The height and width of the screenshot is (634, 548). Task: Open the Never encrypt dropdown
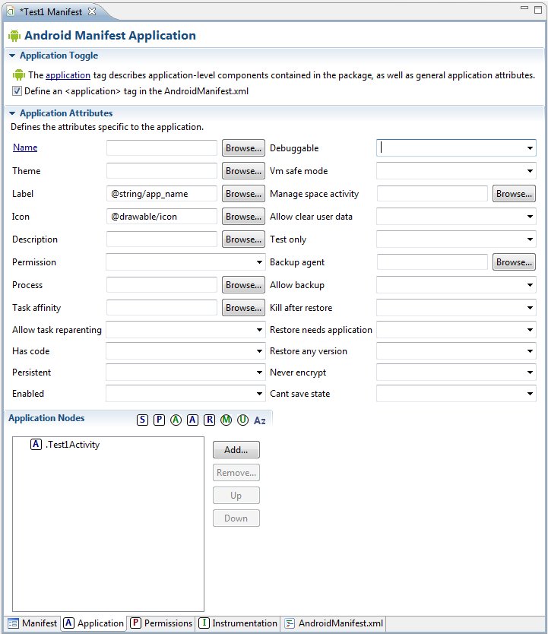pos(530,372)
